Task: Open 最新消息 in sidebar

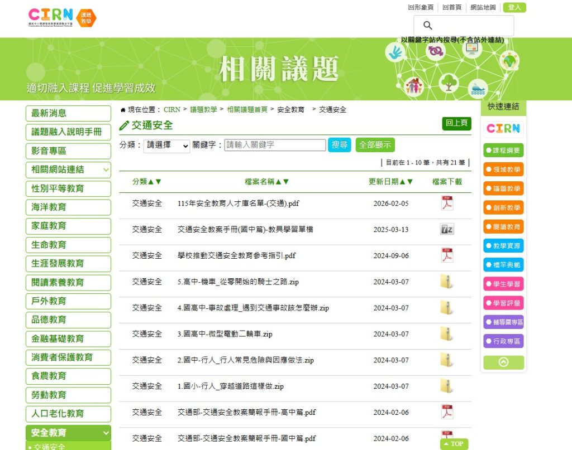Action: click(x=68, y=113)
